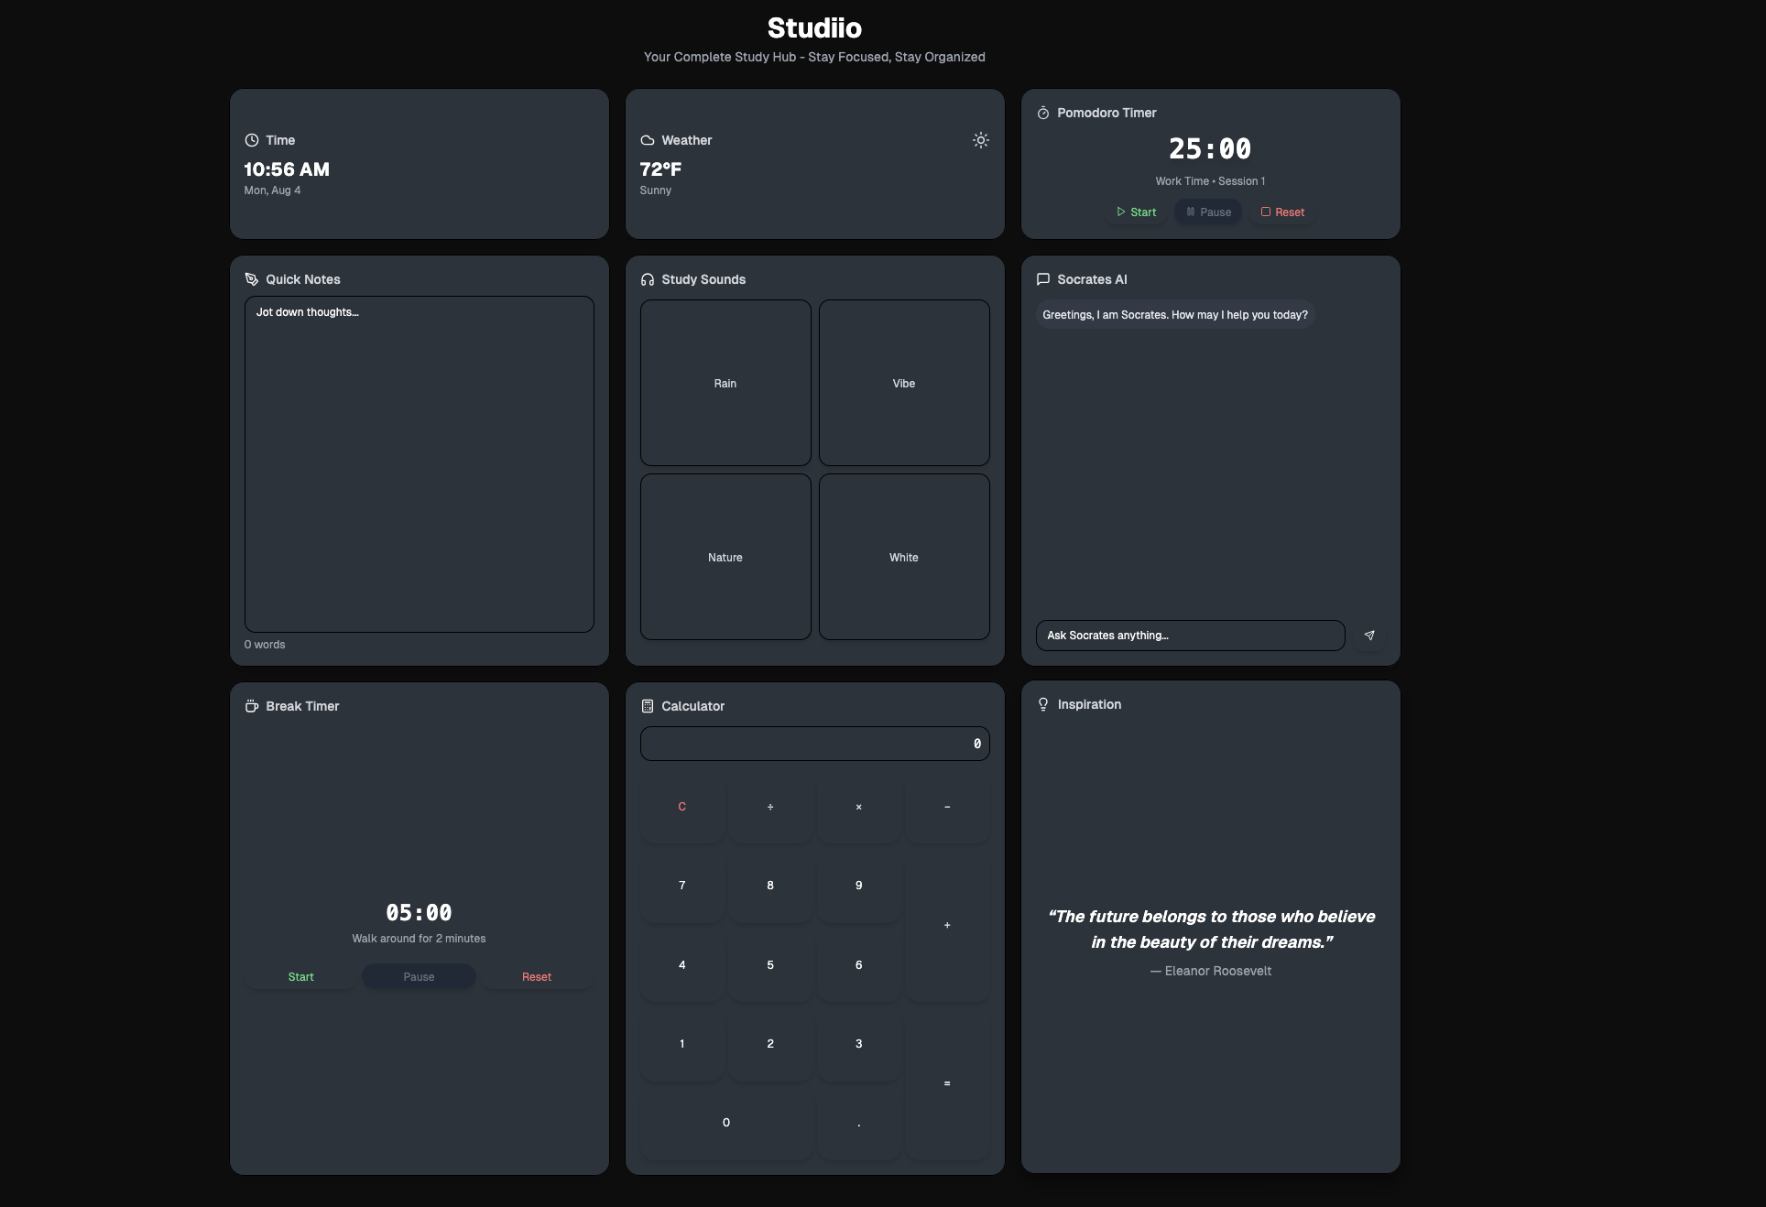Click the 25:00 Pomodoro countdown
The width and height of the screenshot is (1766, 1207).
1210,148
